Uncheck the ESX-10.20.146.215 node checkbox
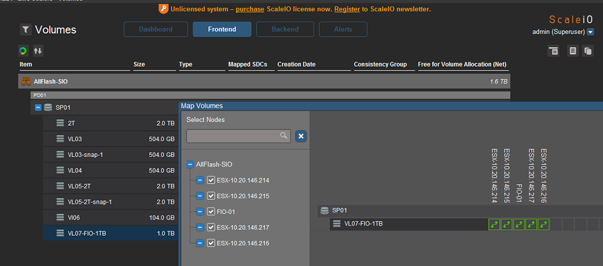The height and width of the screenshot is (266, 603). pos(211,196)
